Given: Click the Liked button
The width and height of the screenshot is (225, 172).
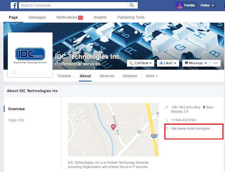Looking at the screenshot, I should pos(168,63).
